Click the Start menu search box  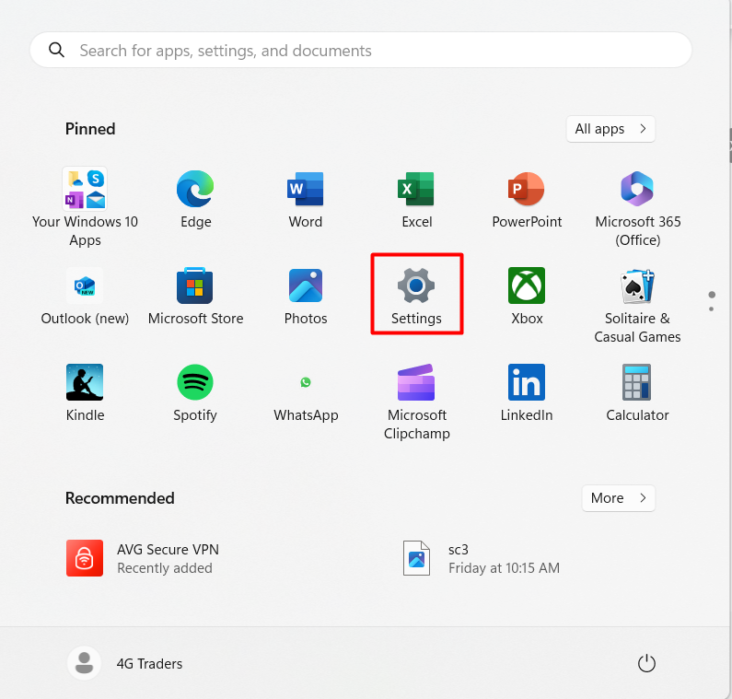[360, 50]
